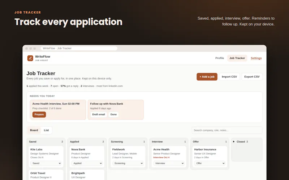Screen dimensions: 289x180
Task: Open the Harbor Insurance status dropdown
Action: click(210, 163)
